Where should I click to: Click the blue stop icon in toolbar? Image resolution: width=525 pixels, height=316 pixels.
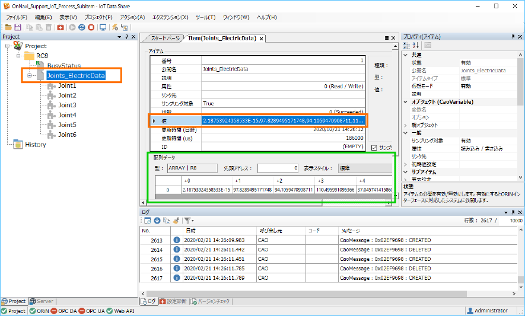82,27
